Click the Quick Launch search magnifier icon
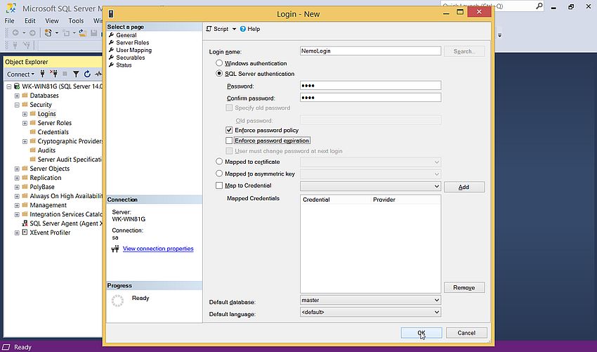597x352 pixels. 539,6
